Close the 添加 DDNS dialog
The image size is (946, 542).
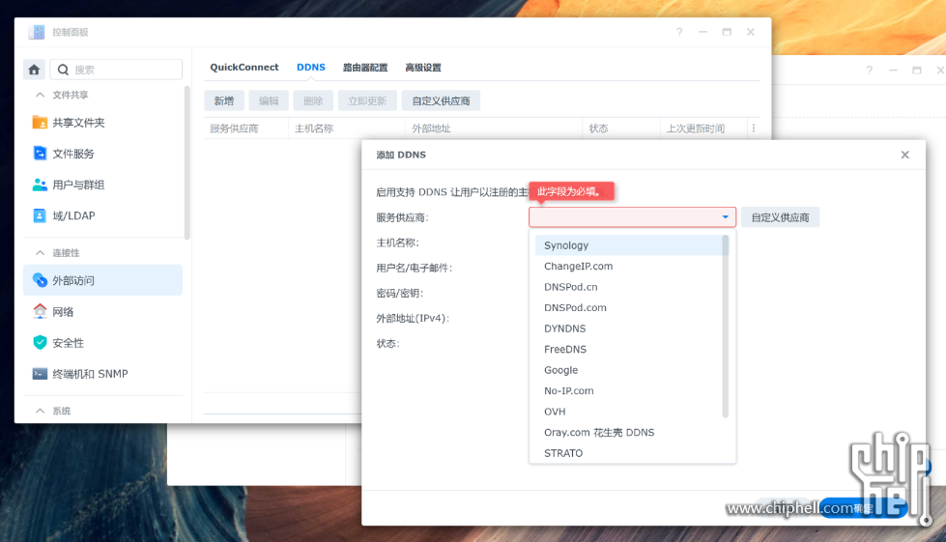(905, 155)
